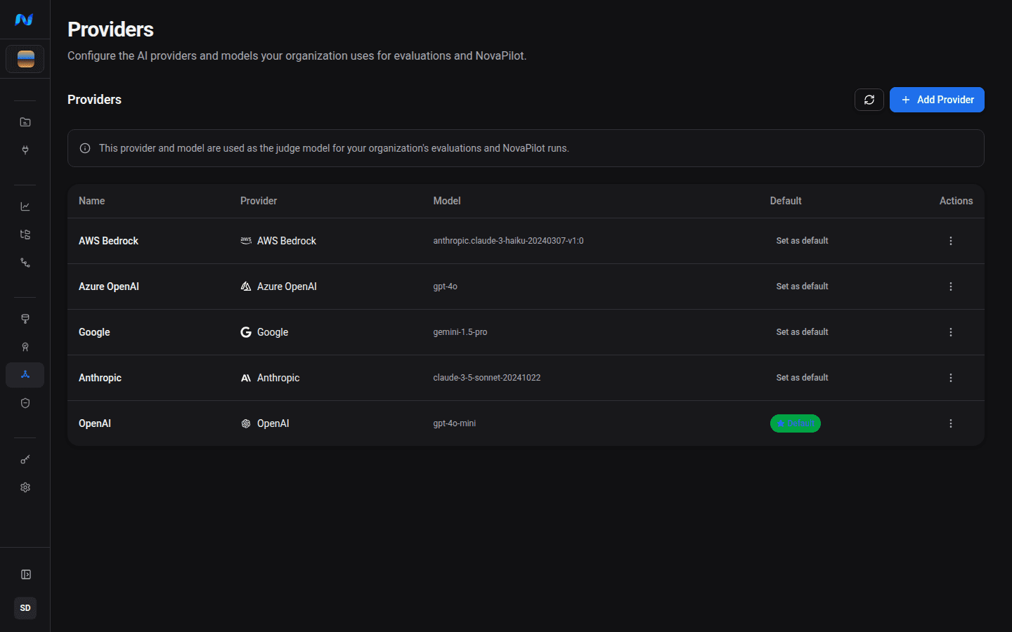Click the Google provider cell with G logo
This screenshot has width=1012, height=632.
click(x=264, y=332)
